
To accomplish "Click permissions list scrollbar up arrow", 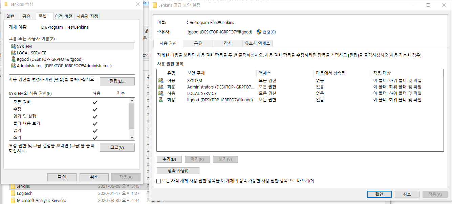I will coord(132,101).
